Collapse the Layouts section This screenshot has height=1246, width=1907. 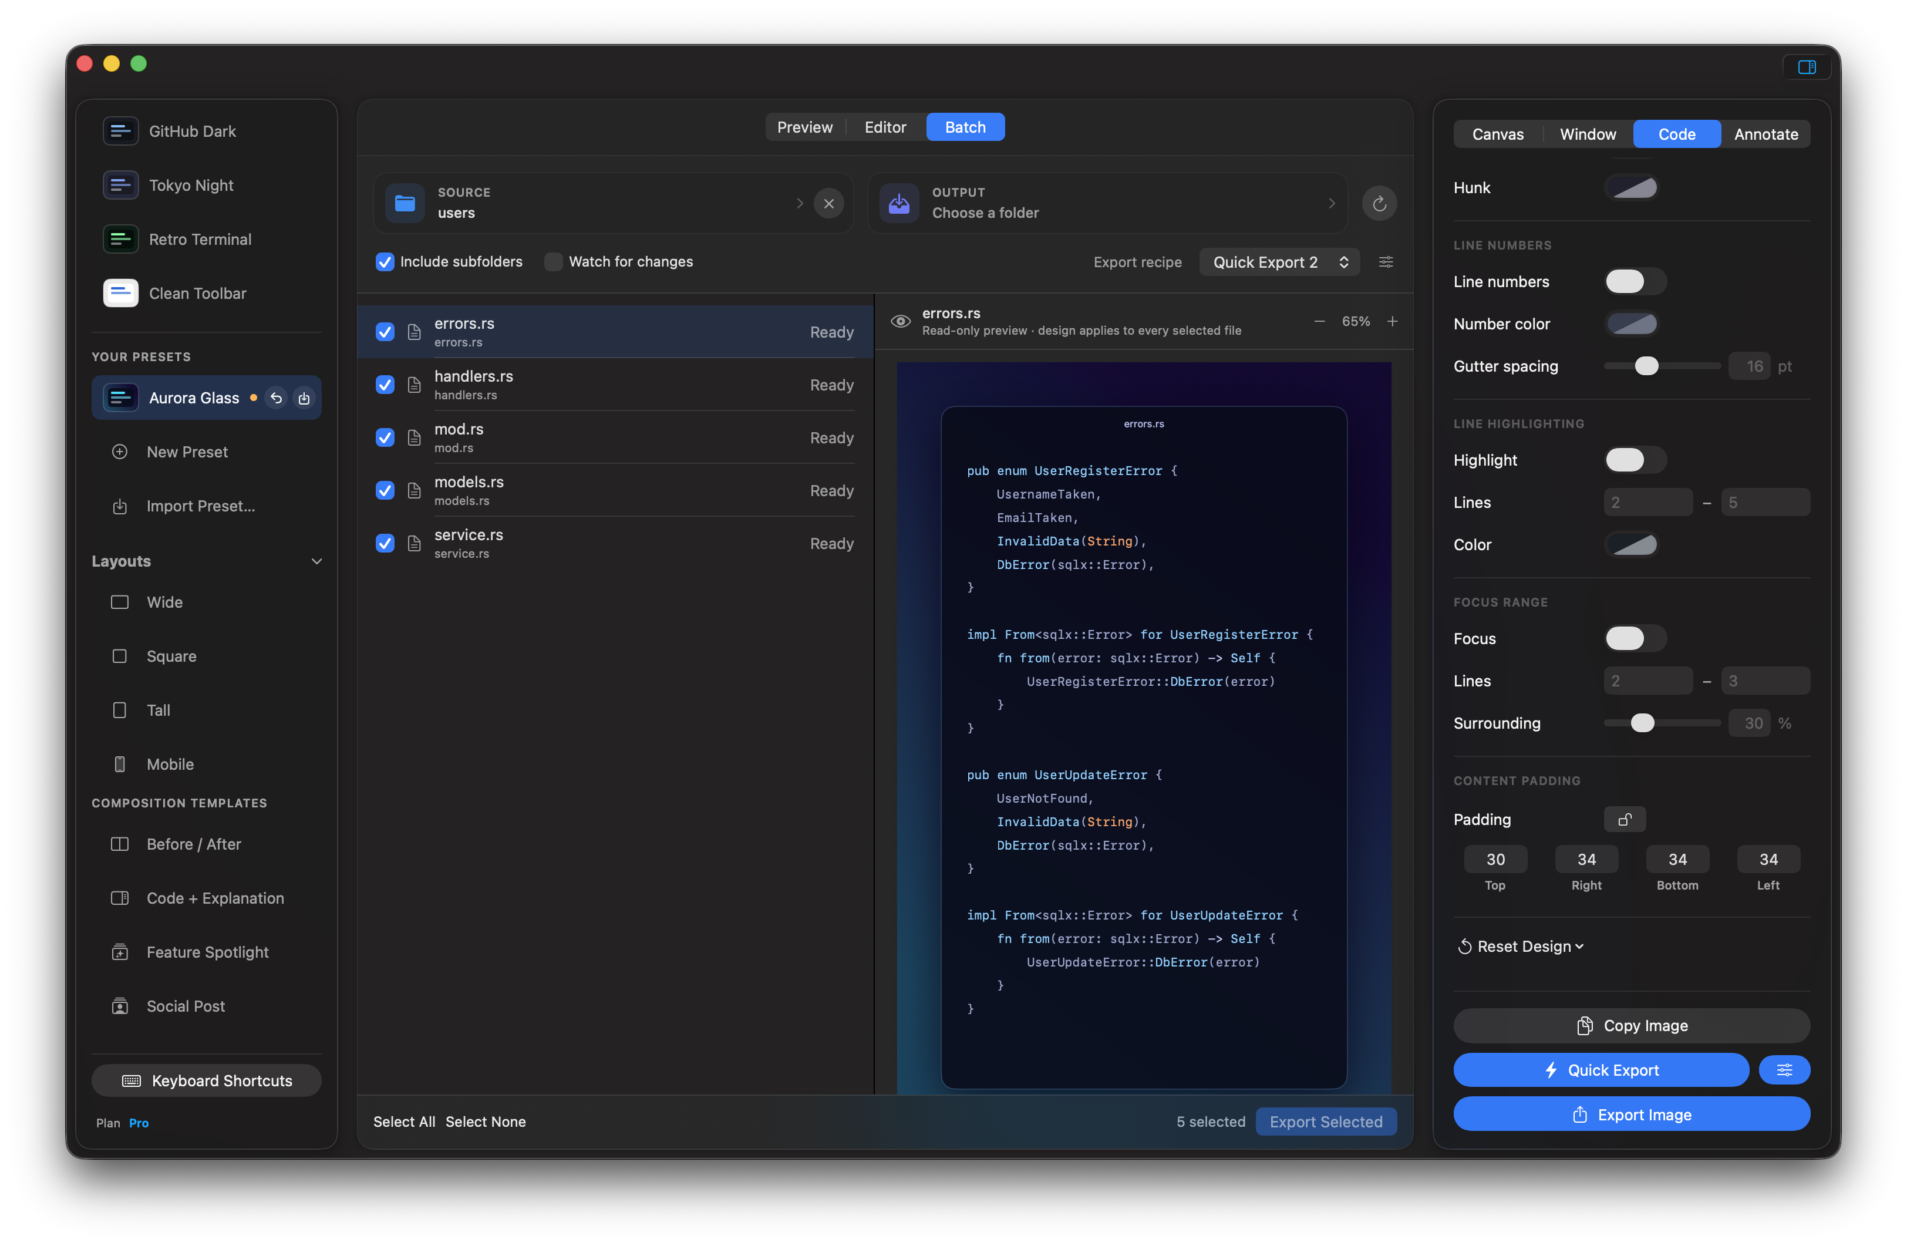316,561
